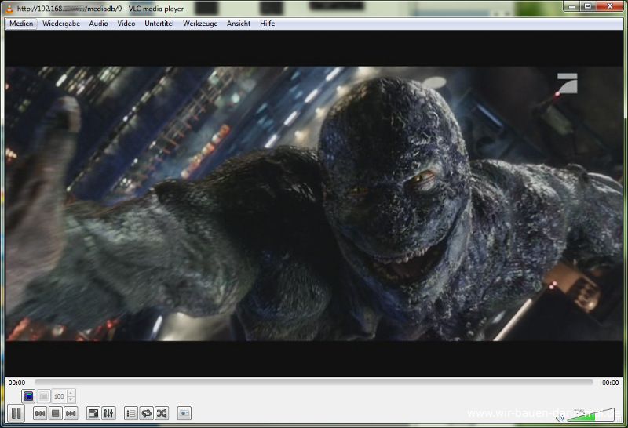Screen dimensions: 628x428
Task: Click inside the video playback area
Action: 314,204
